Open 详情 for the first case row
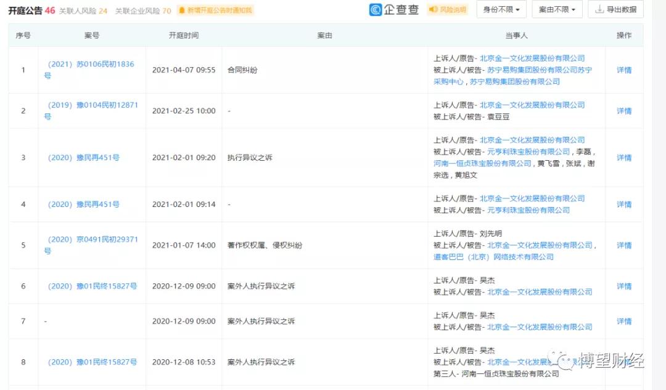 point(623,70)
